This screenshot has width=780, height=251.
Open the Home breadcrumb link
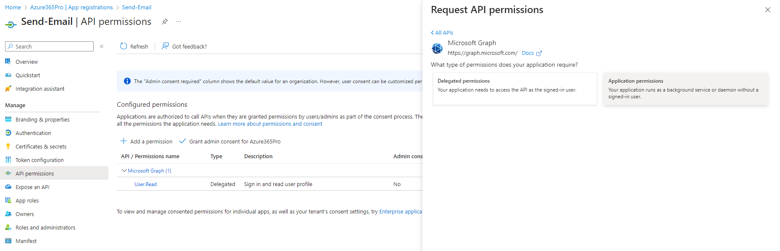click(x=13, y=7)
